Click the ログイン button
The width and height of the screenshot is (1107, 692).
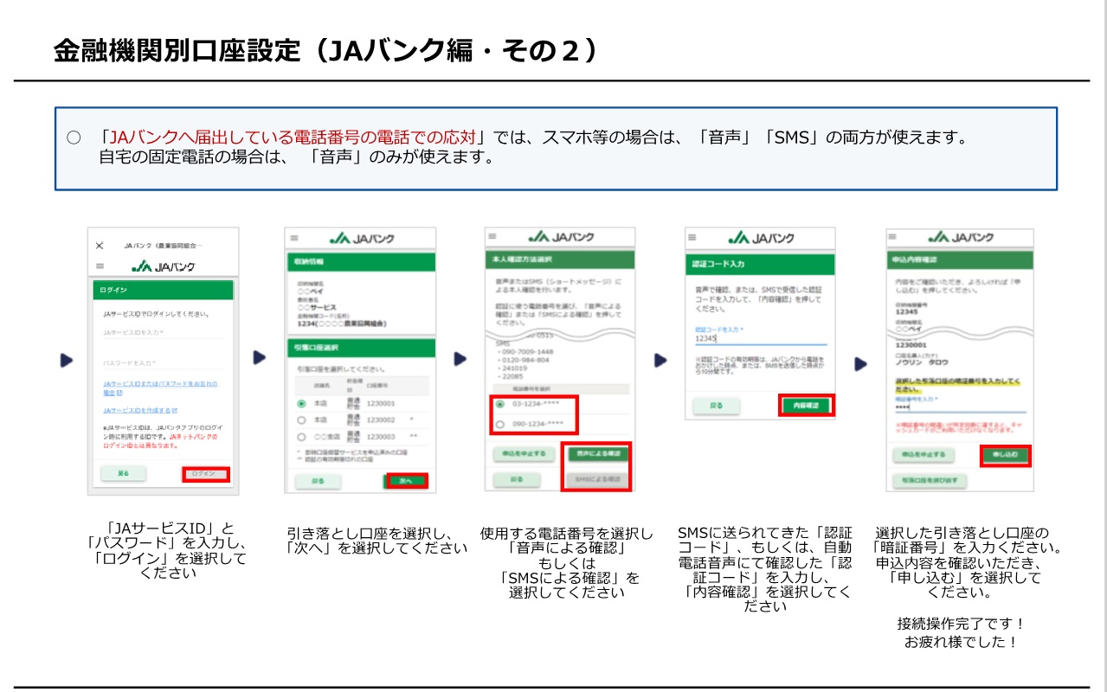tap(206, 474)
